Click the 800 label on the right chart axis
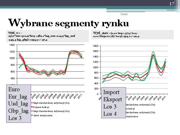Screen dimensions: 180x135 (x=96, y=73)
